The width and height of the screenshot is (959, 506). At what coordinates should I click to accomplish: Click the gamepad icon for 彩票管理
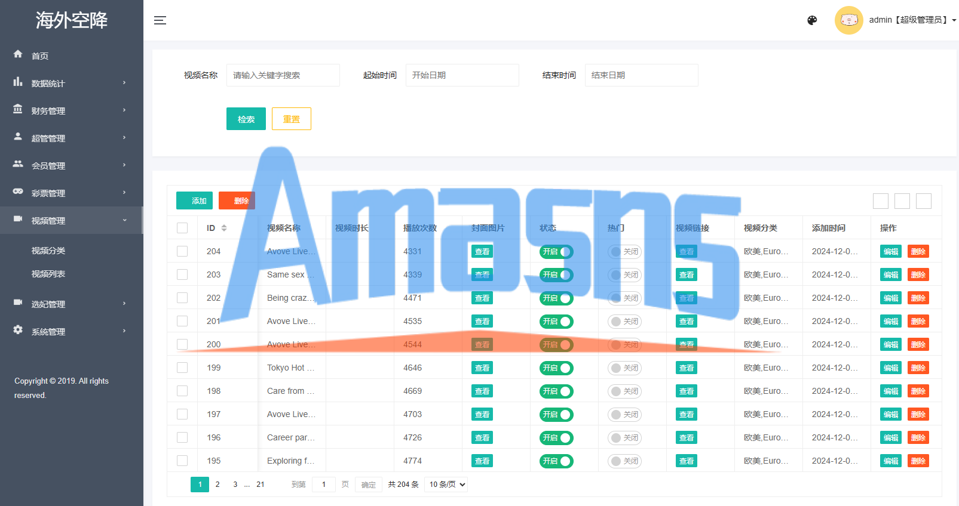(18, 192)
